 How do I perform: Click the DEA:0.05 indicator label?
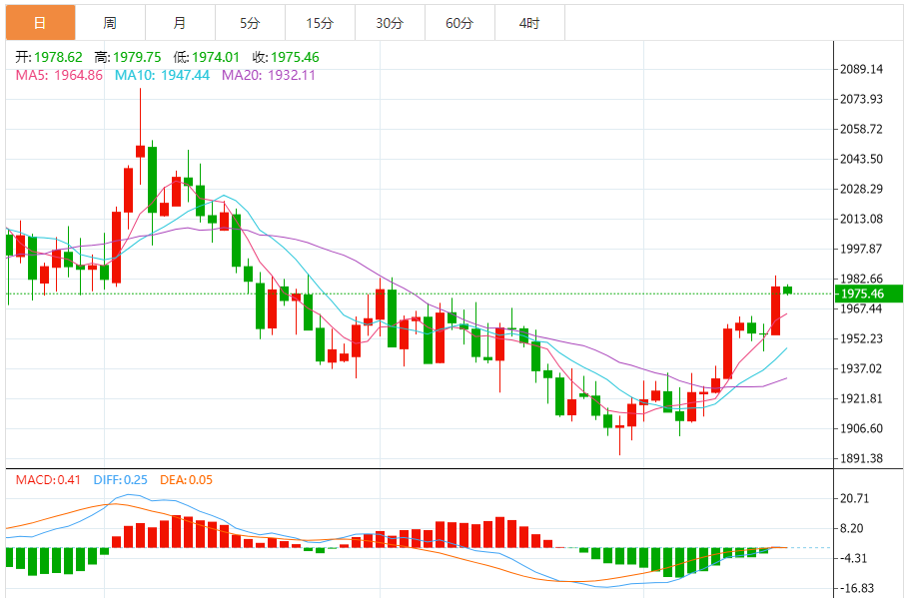186,479
